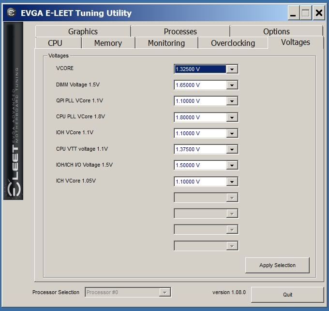This screenshot has width=329, height=311.
Task: Click the Processor Selection label
Action: [56, 292]
